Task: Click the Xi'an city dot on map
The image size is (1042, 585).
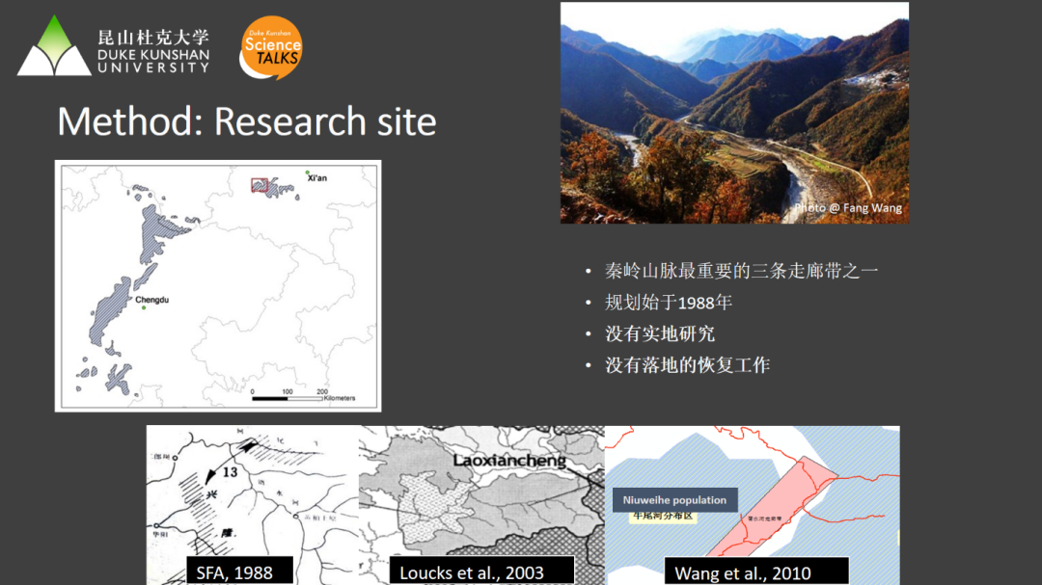Action: pyautogui.click(x=308, y=173)
